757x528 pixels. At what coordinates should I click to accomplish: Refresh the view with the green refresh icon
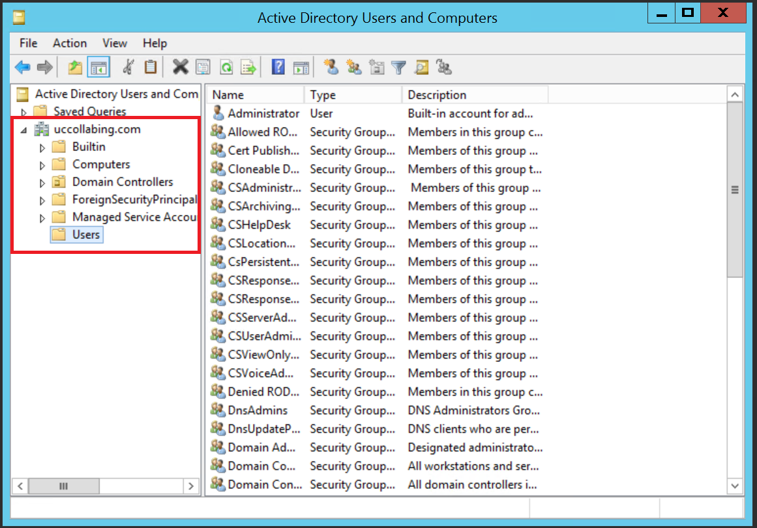tap(226, 67)
